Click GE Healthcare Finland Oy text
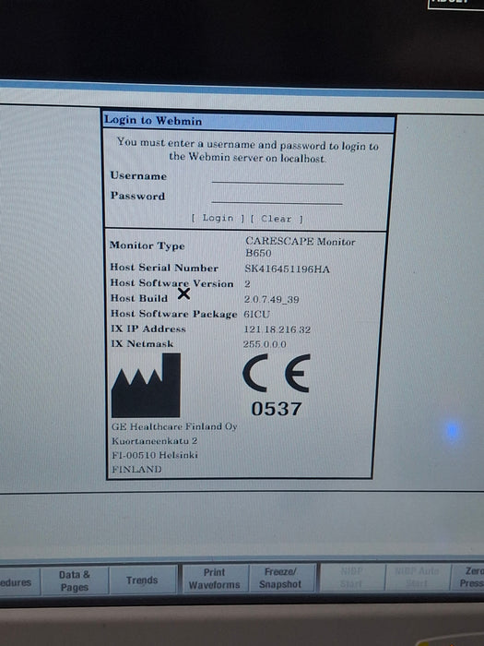This screenshot has height=646, width=484. 174,426
